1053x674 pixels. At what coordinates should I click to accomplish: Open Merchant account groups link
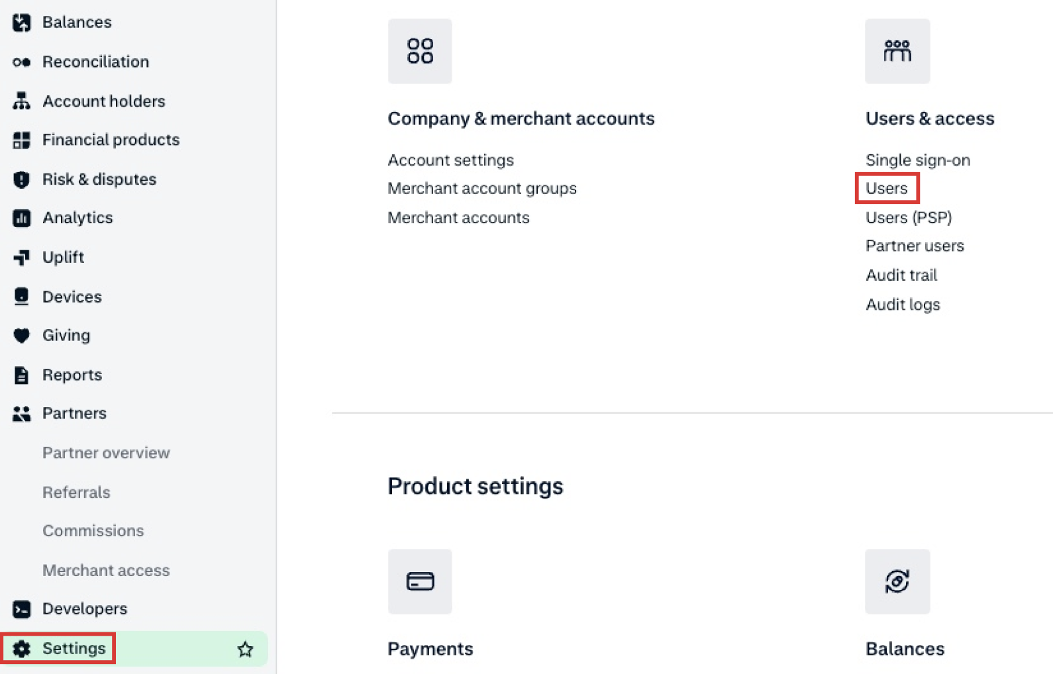(x=482, y=189)
